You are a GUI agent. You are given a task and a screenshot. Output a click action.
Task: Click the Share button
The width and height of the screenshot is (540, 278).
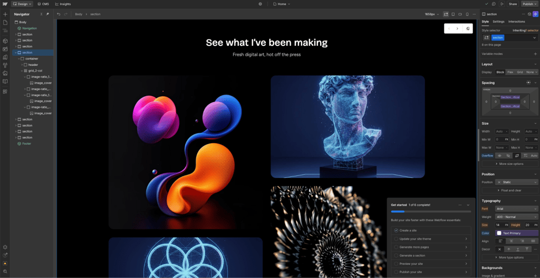click(513, 4)
